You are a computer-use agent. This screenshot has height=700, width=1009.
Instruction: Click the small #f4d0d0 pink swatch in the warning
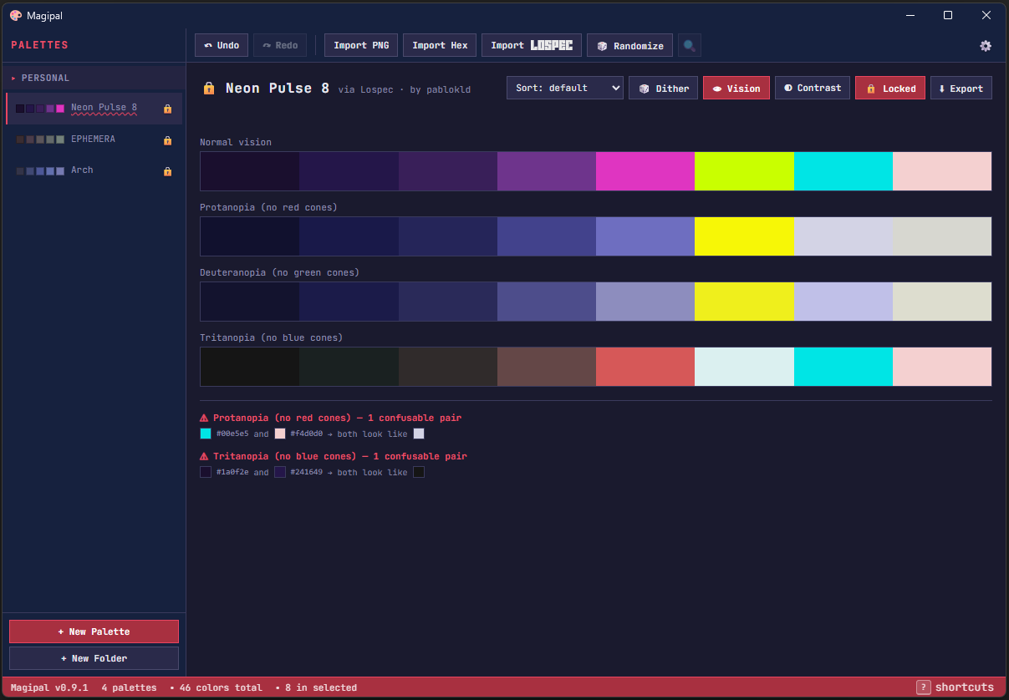(280, 434)
